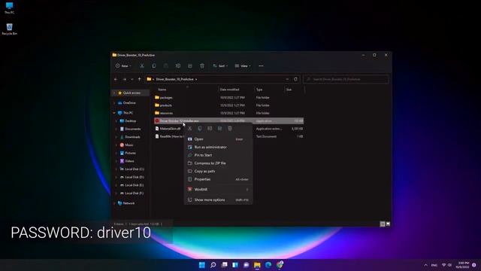Open Pictures in navigation pane
Screen dimensions: 481x271
coord(130,153)
